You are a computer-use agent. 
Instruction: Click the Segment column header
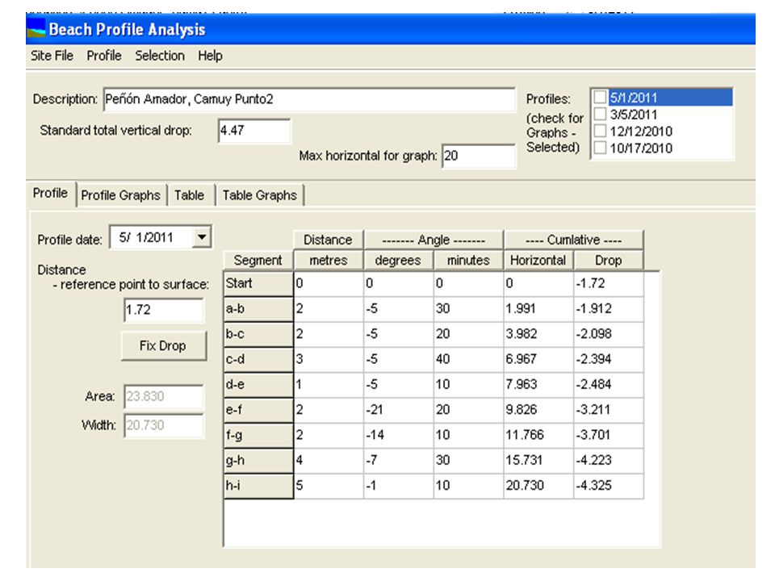pos(258,261)
